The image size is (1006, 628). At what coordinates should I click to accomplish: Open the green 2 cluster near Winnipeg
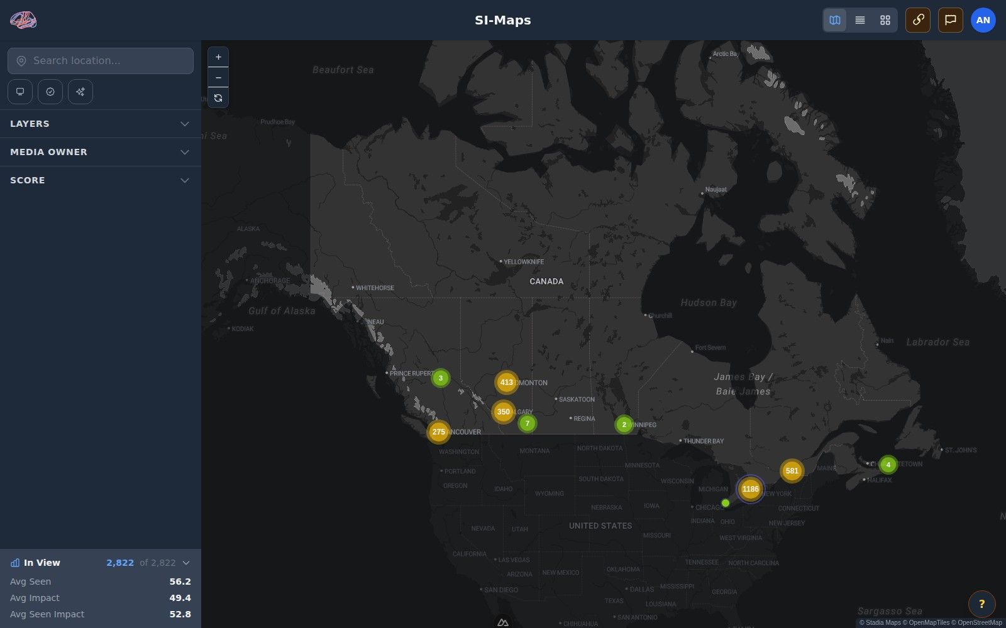coord(624,425)
